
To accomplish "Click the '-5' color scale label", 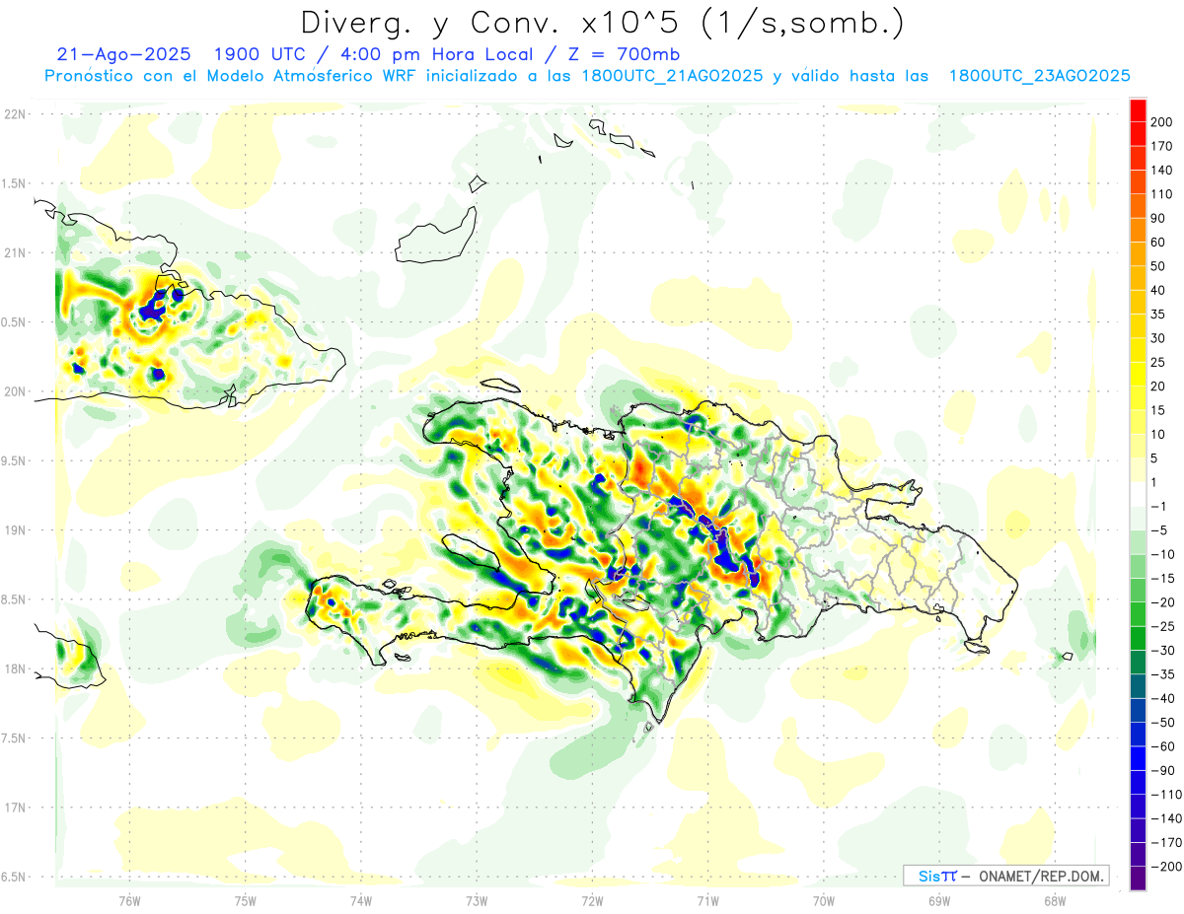I will 1159,530.
